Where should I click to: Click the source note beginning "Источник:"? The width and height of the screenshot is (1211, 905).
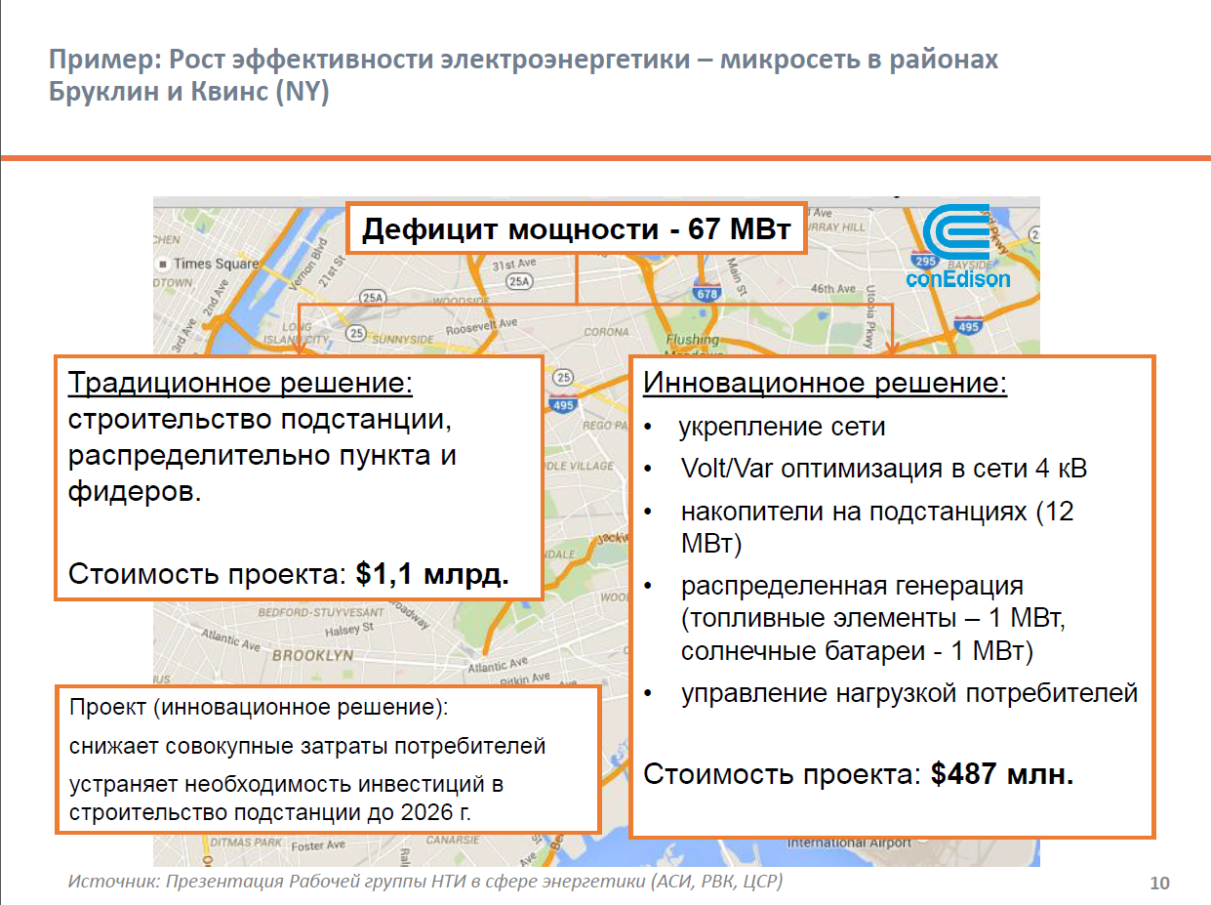(425, 882)
